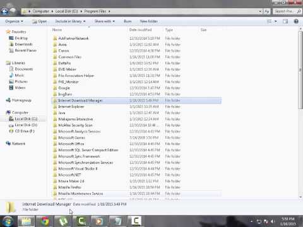Click Computer in the address breadcrumb

pos(41,11)
